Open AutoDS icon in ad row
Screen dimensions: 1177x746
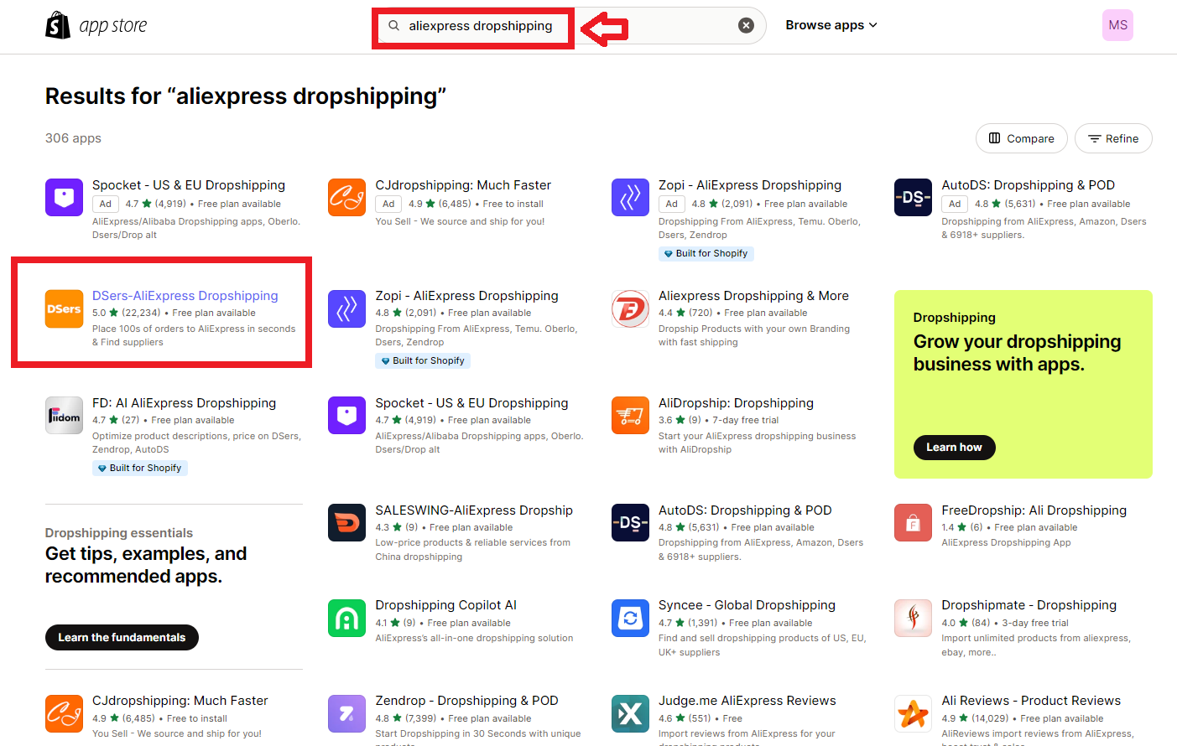click(x=913, y=197)
